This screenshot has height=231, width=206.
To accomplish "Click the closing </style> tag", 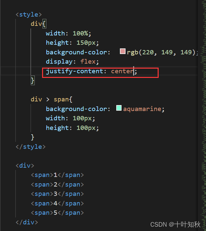I will [x=30, y=147].
